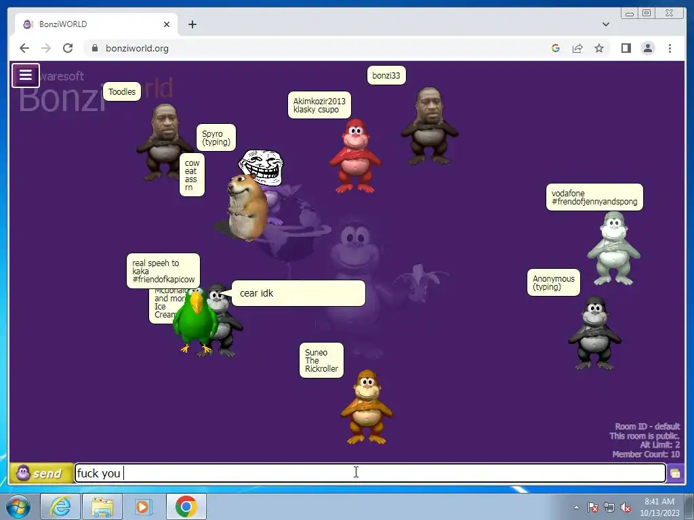Click the Anonymous (typing) name tag
The width and height of the screenshot is (694, 520).
554,282
